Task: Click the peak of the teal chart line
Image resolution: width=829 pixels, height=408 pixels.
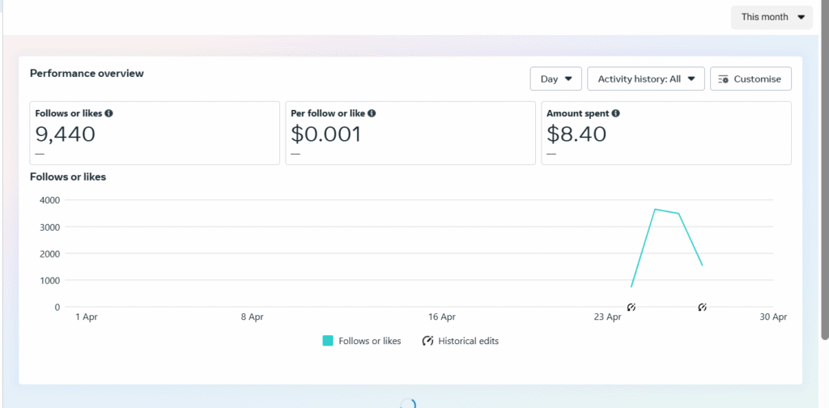Action: [655, 210]
